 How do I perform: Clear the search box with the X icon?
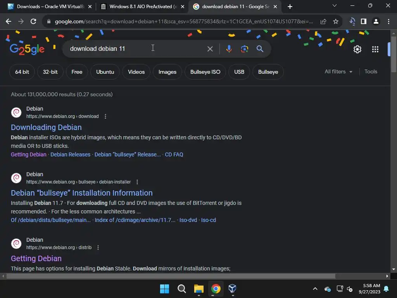coord(210,49)
